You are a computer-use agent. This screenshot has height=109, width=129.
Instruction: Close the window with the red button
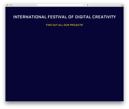pos(7,5)
